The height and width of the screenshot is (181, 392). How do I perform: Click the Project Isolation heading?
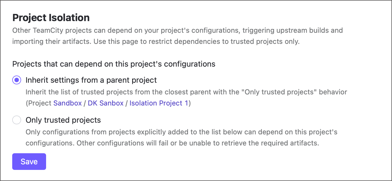(x=51, y=17)
